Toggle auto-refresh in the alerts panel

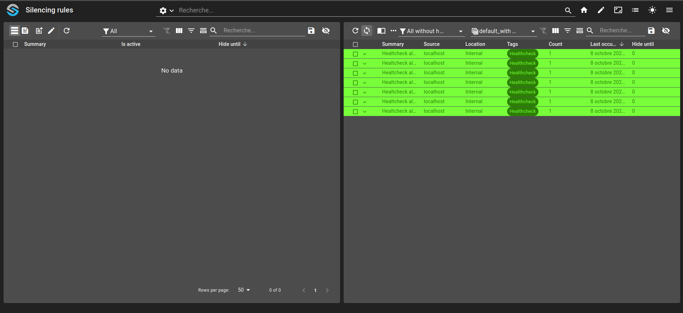click(x=367, y=31)
